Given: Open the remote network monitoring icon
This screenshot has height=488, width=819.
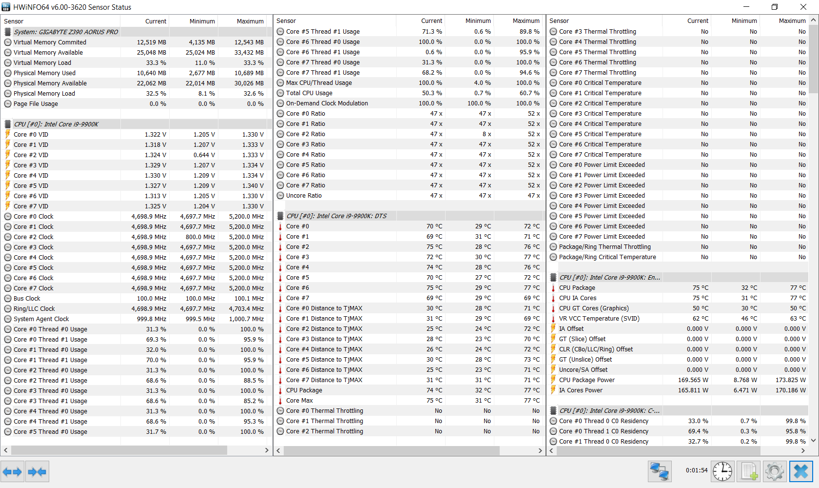Looking at the screenshot, I should tap(660, 472).
